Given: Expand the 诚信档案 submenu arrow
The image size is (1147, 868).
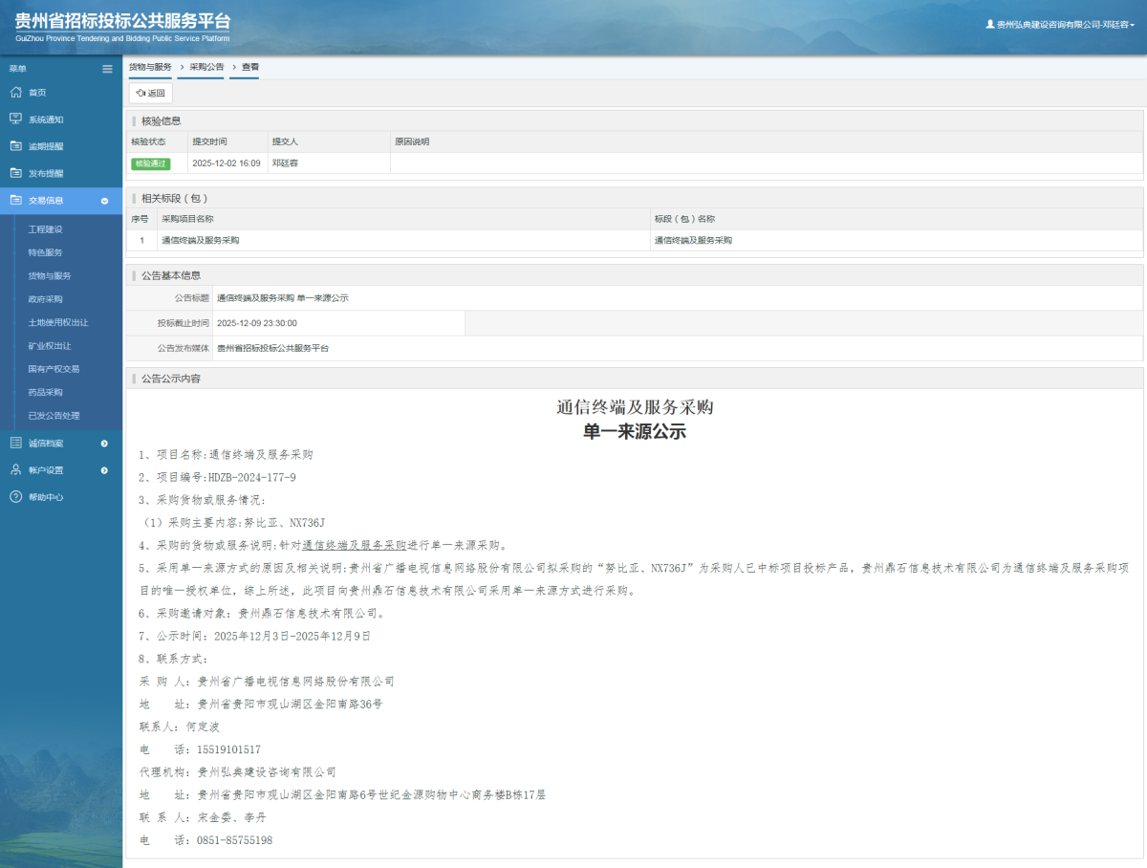Looking at the screenshot, I should tap(105, 442).
